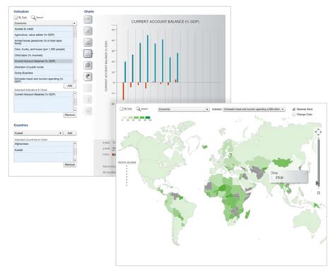Viewport: 335px width, 274px height.
Task: Click Remove under selected countries list
Action: click(70, 164)
